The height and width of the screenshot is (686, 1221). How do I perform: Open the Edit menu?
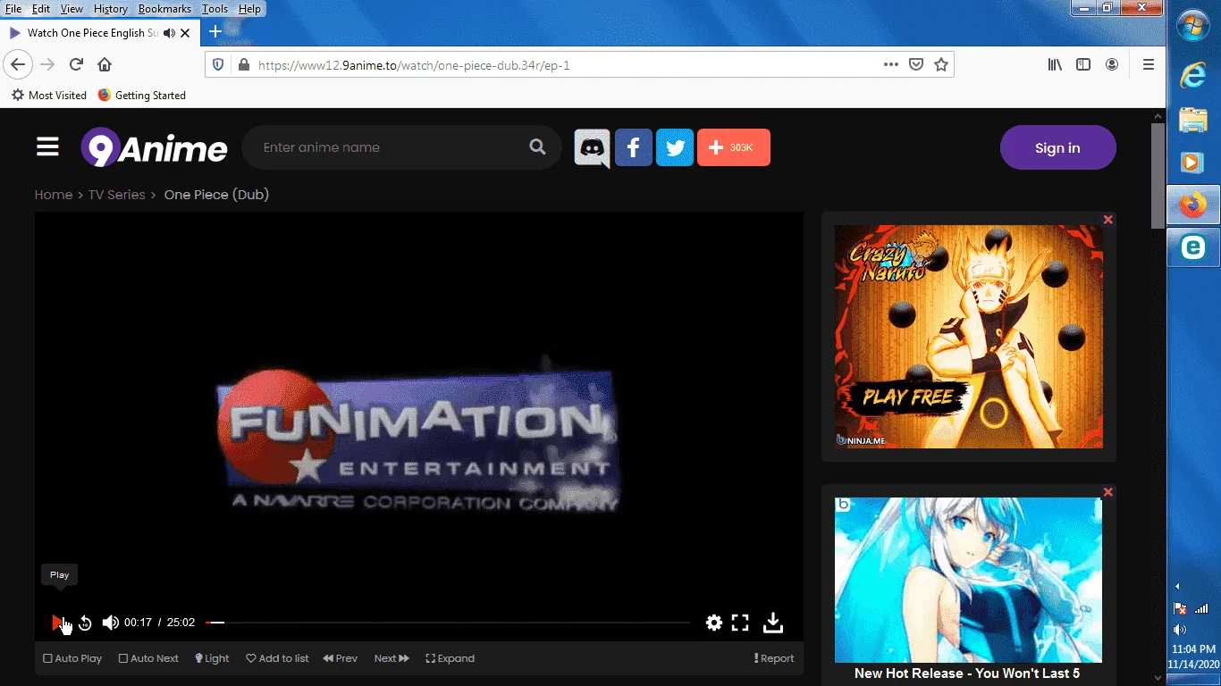41,9
